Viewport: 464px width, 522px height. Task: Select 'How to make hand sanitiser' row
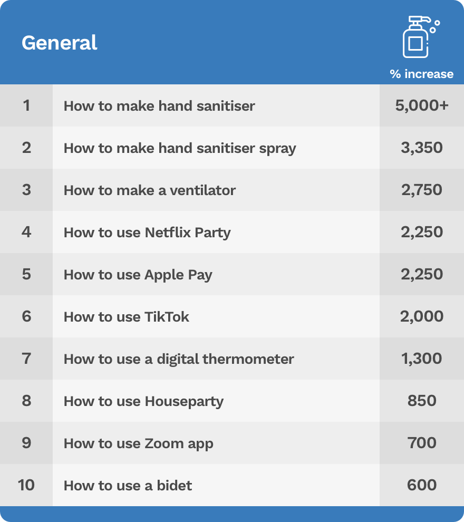(x=159, y=106)
